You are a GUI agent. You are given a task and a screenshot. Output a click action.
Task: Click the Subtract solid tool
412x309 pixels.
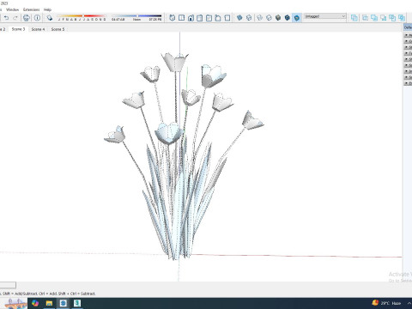(384, 18)
